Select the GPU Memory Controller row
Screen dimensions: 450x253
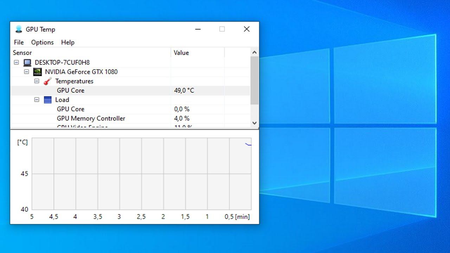(130, 118)
